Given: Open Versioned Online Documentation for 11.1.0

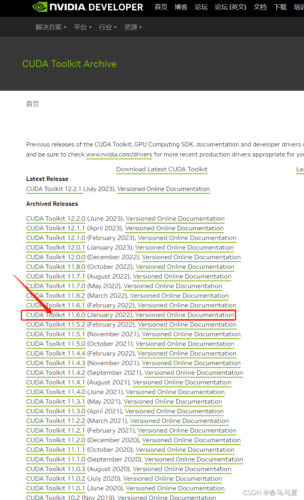Looking at the screenshot, I should click(194, 459).
